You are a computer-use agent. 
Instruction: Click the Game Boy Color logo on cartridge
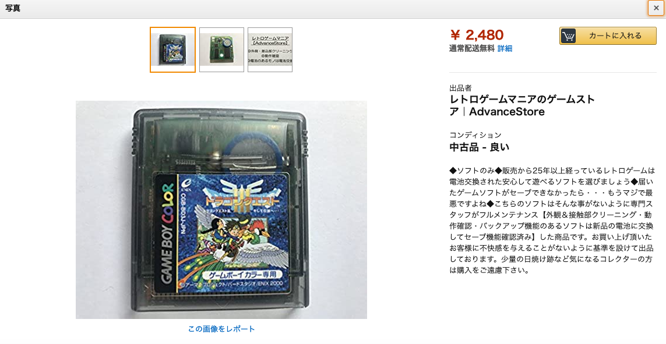tap(167, 233)
